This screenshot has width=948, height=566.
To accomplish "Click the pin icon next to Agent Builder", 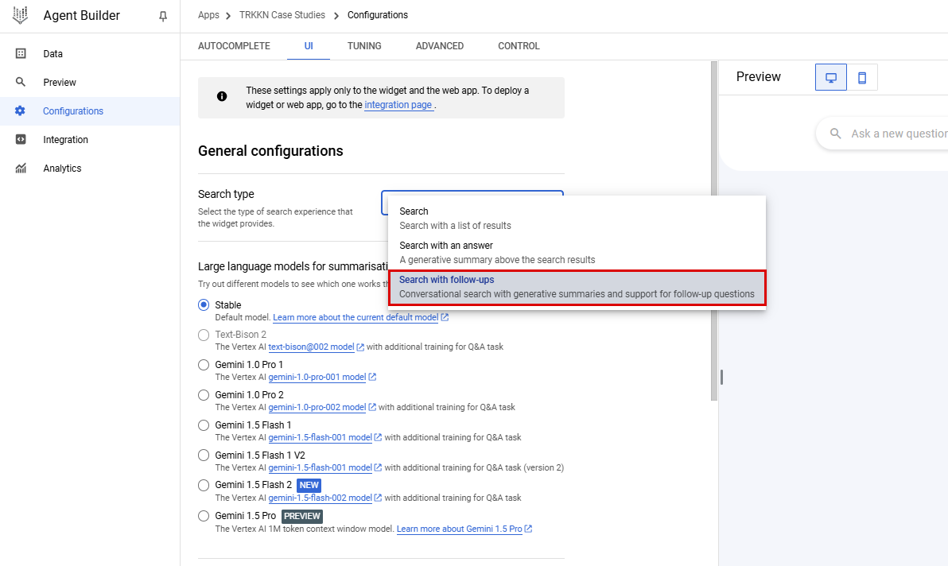I will 163,15.
